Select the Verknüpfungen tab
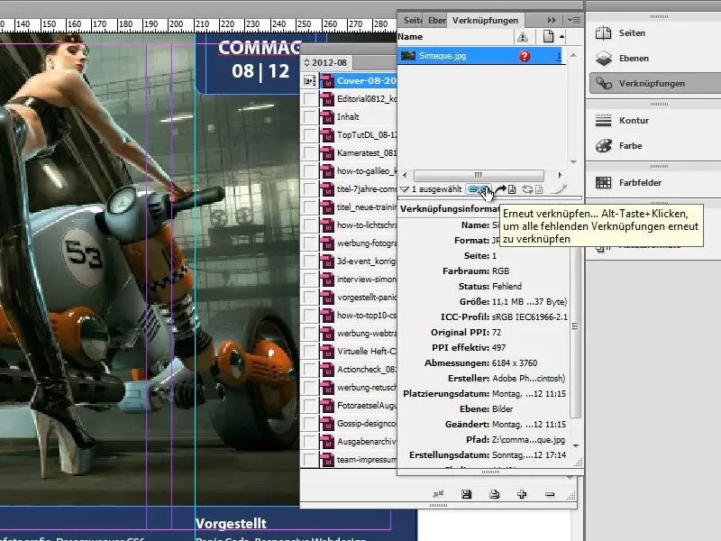Screen dimensions: 721x541 485,20
